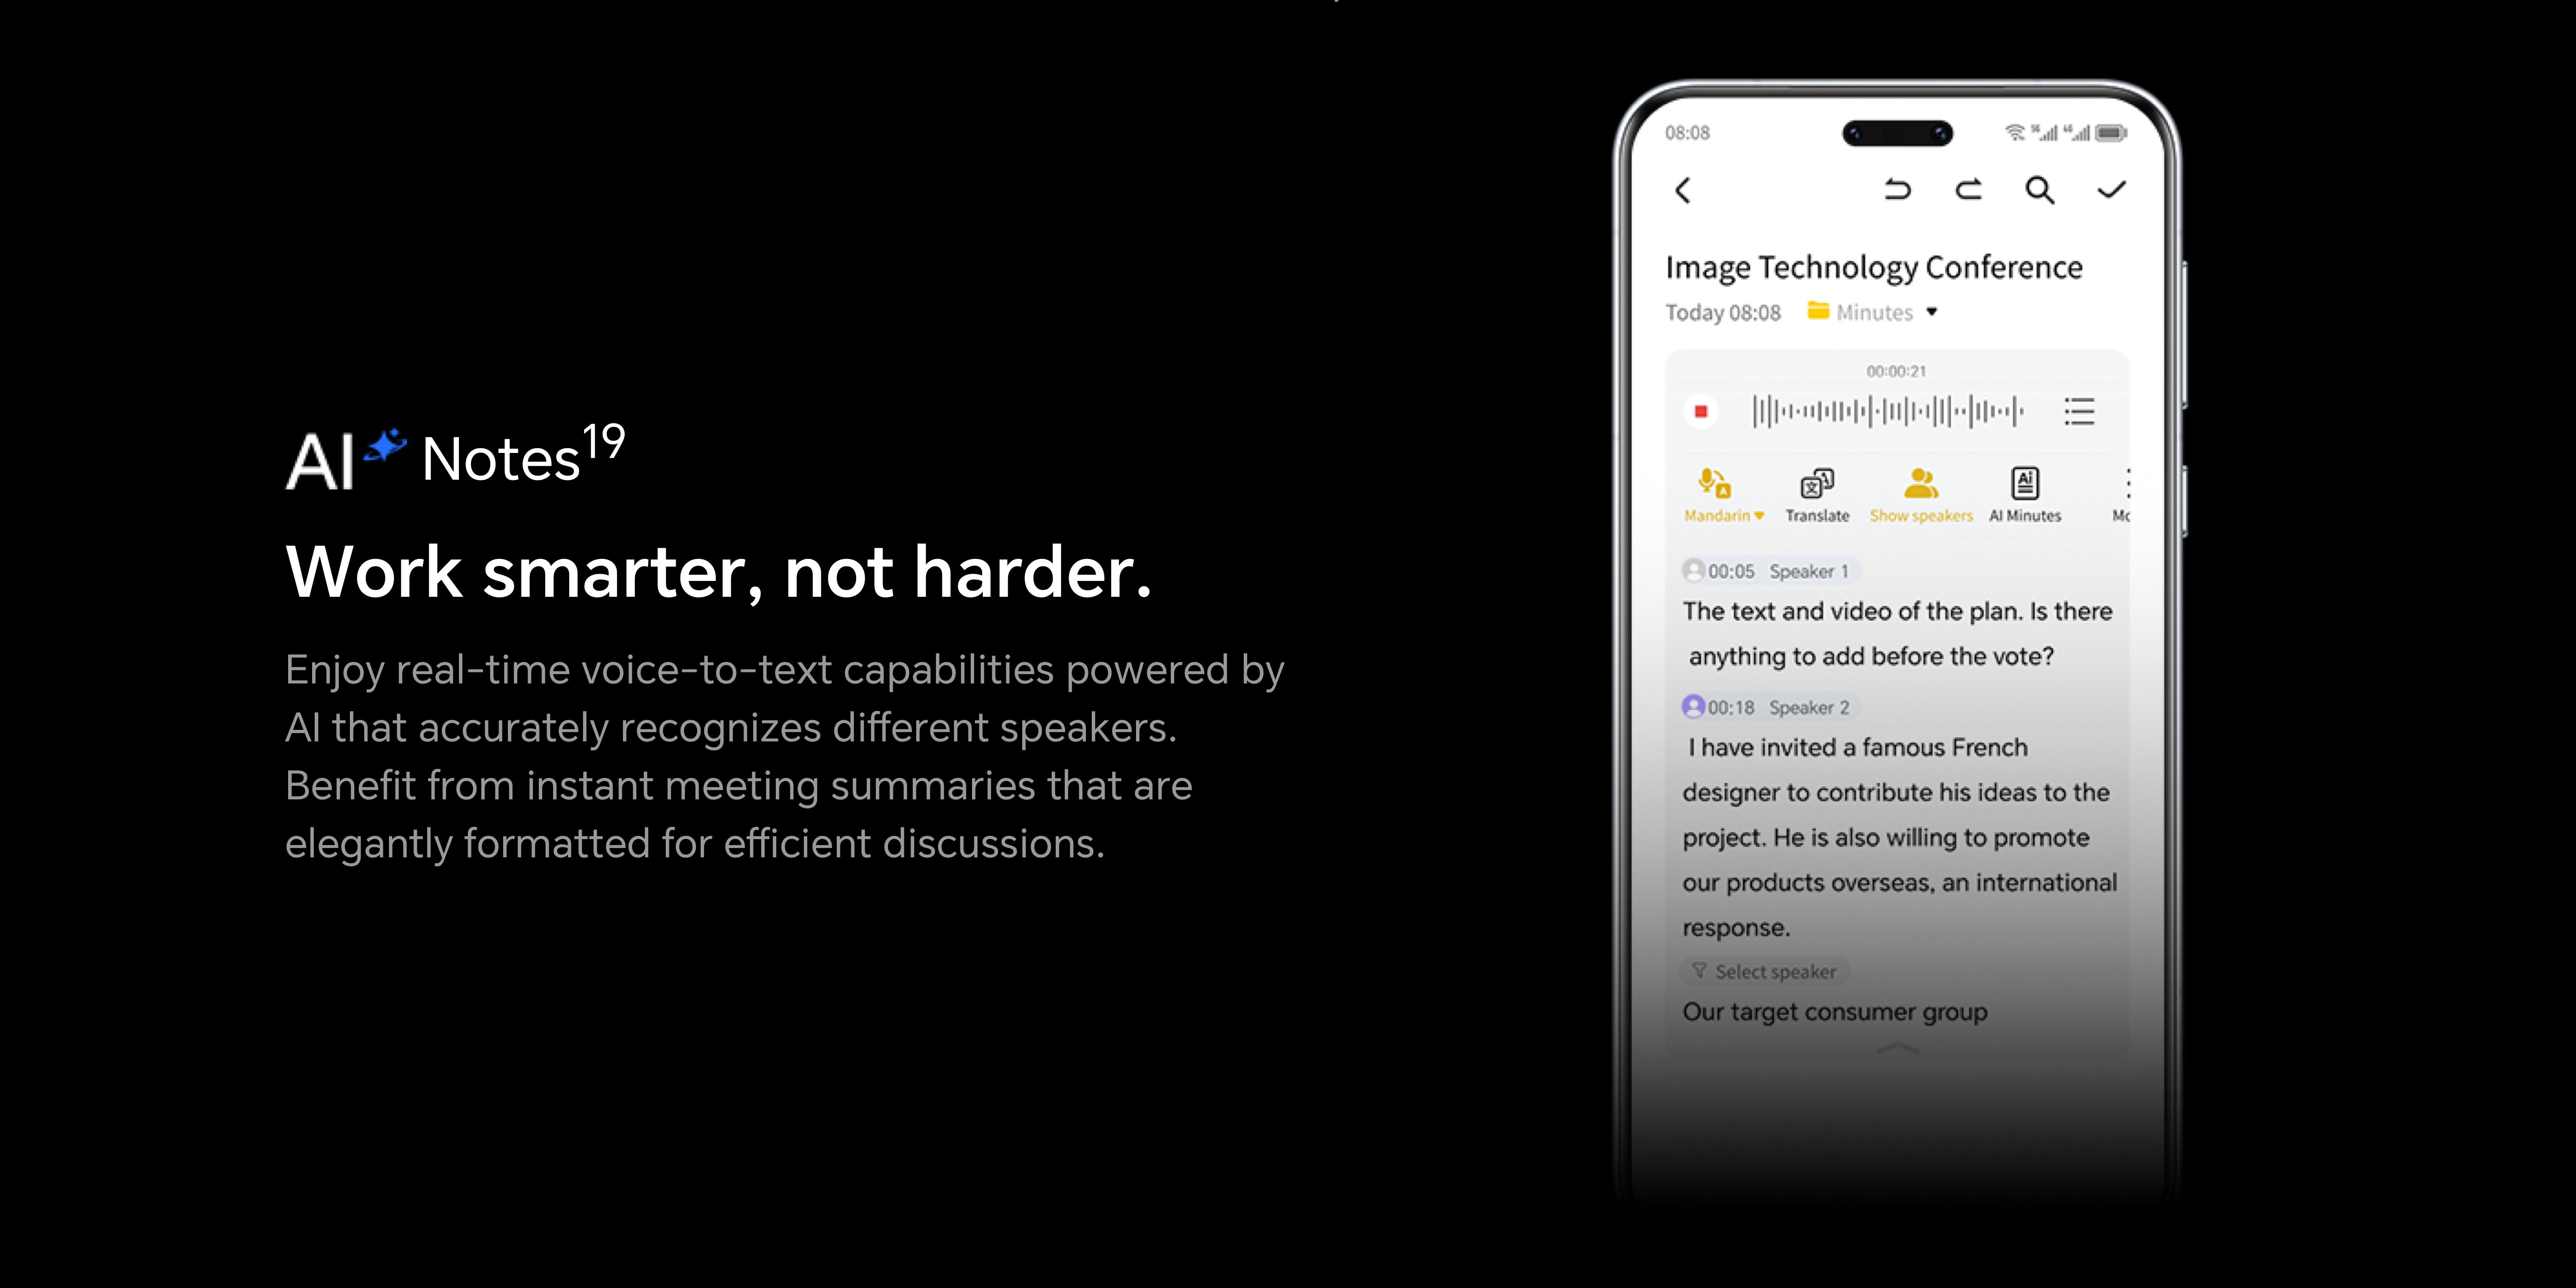Scrub the audio waveform timeline
Viewport: 2576px width, 1288px height.
click(1898, 411)
